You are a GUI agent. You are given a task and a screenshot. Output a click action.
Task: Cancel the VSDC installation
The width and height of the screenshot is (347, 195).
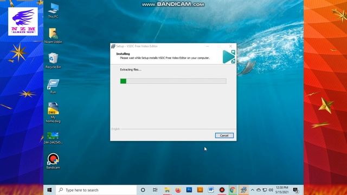[224, 135]
